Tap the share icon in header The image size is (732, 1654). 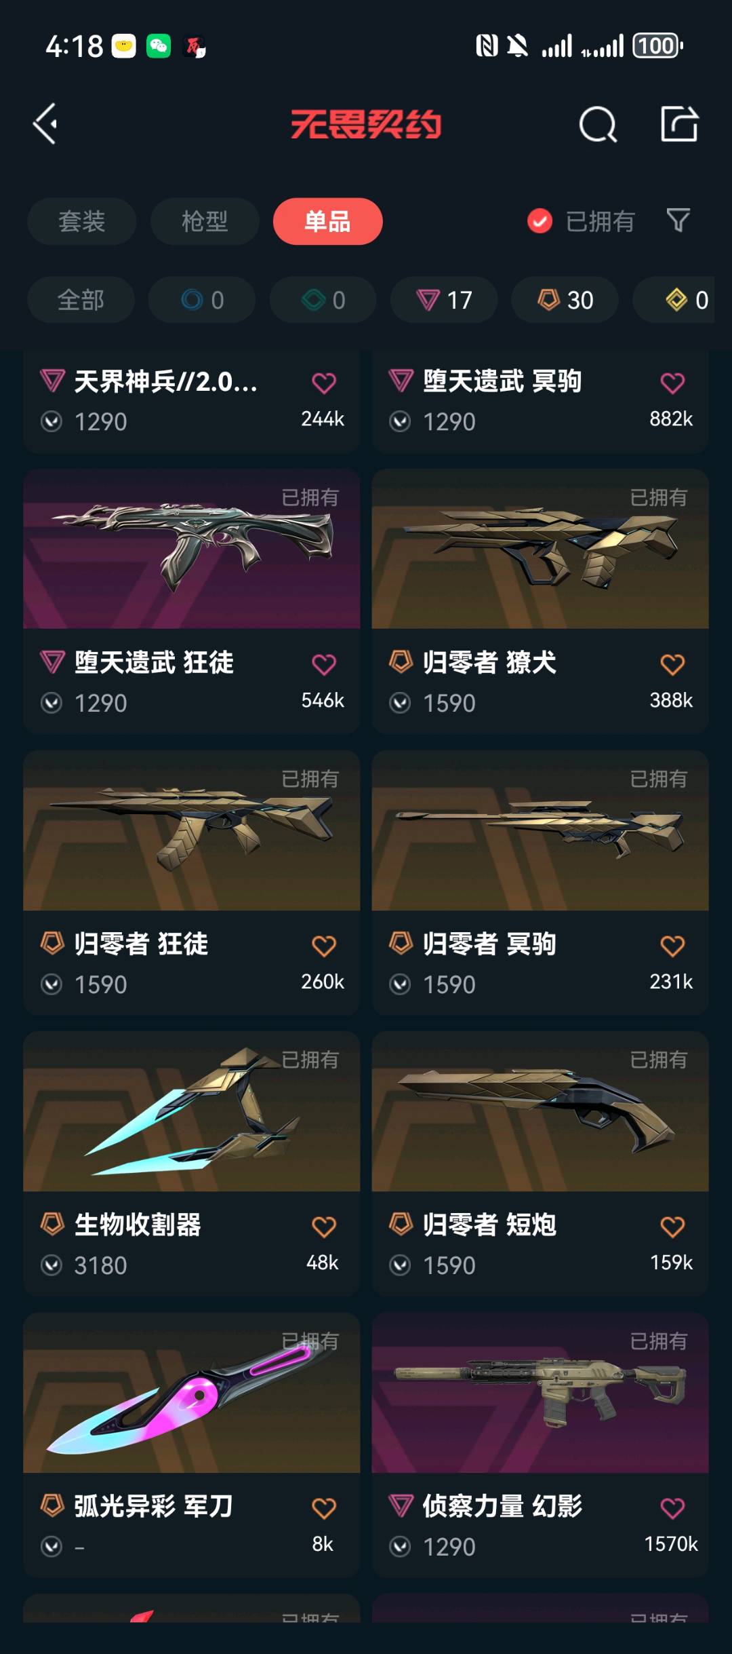[679, 123]
